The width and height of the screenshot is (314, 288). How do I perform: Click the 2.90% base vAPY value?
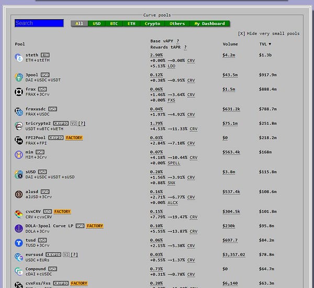156,55
